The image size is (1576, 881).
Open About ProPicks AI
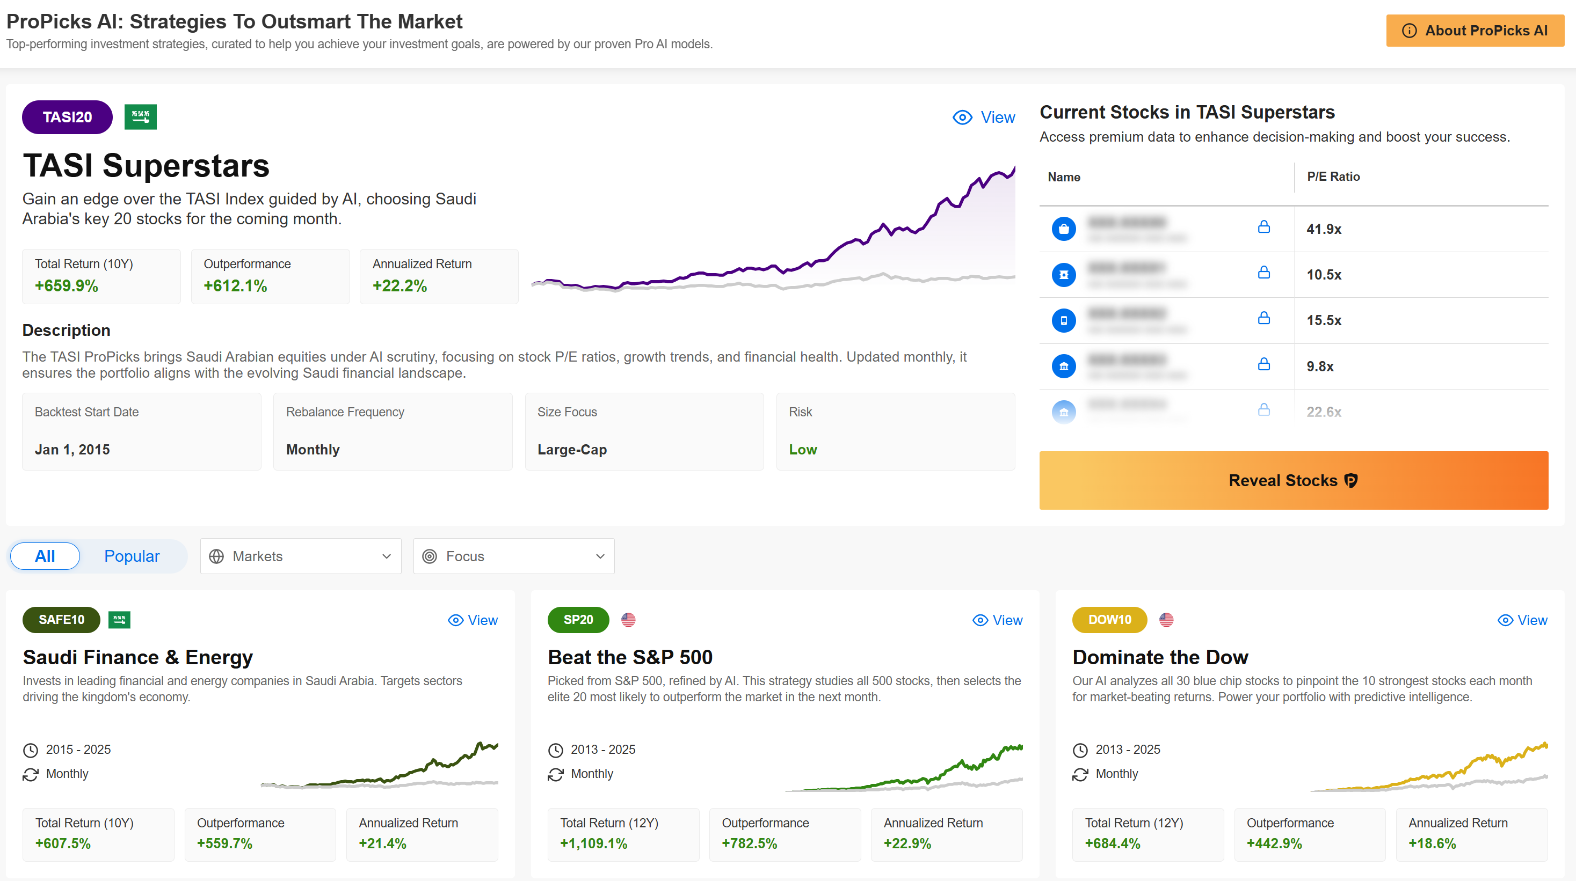pyautogui.click(x=1475, y=31)
